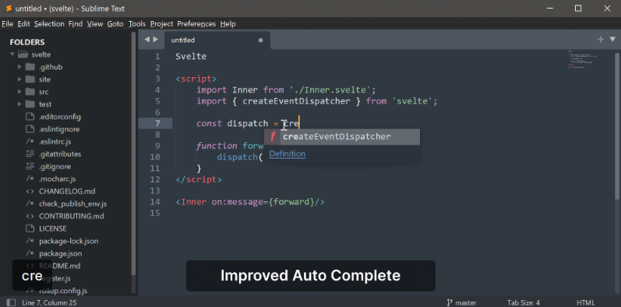Open check_publish_env.js in the sidebar
The width and height of the screenshot is (621, 307).
73,204
